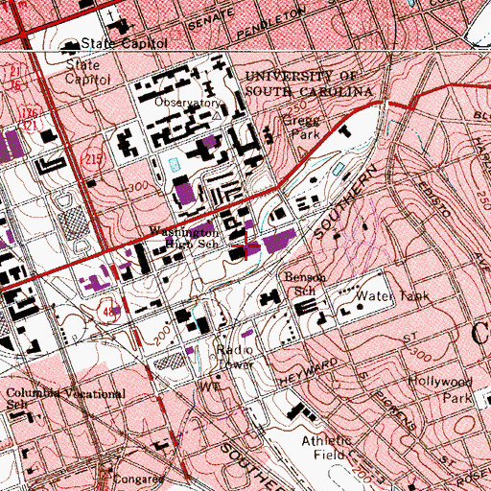The image size is (491, 491).
Task: Click the Athletic Field label
Action: pos(327,447)
